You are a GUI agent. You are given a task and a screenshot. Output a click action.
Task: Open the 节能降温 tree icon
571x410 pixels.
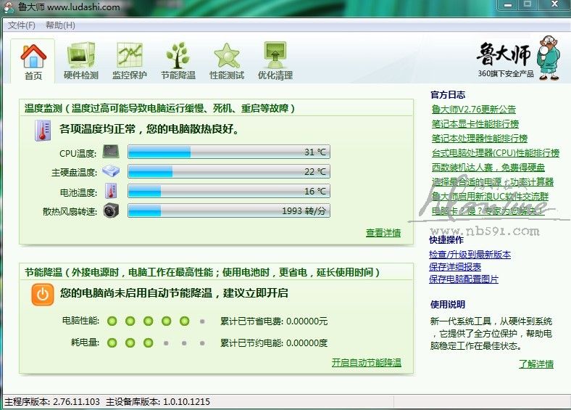click(x=178, y=57)
